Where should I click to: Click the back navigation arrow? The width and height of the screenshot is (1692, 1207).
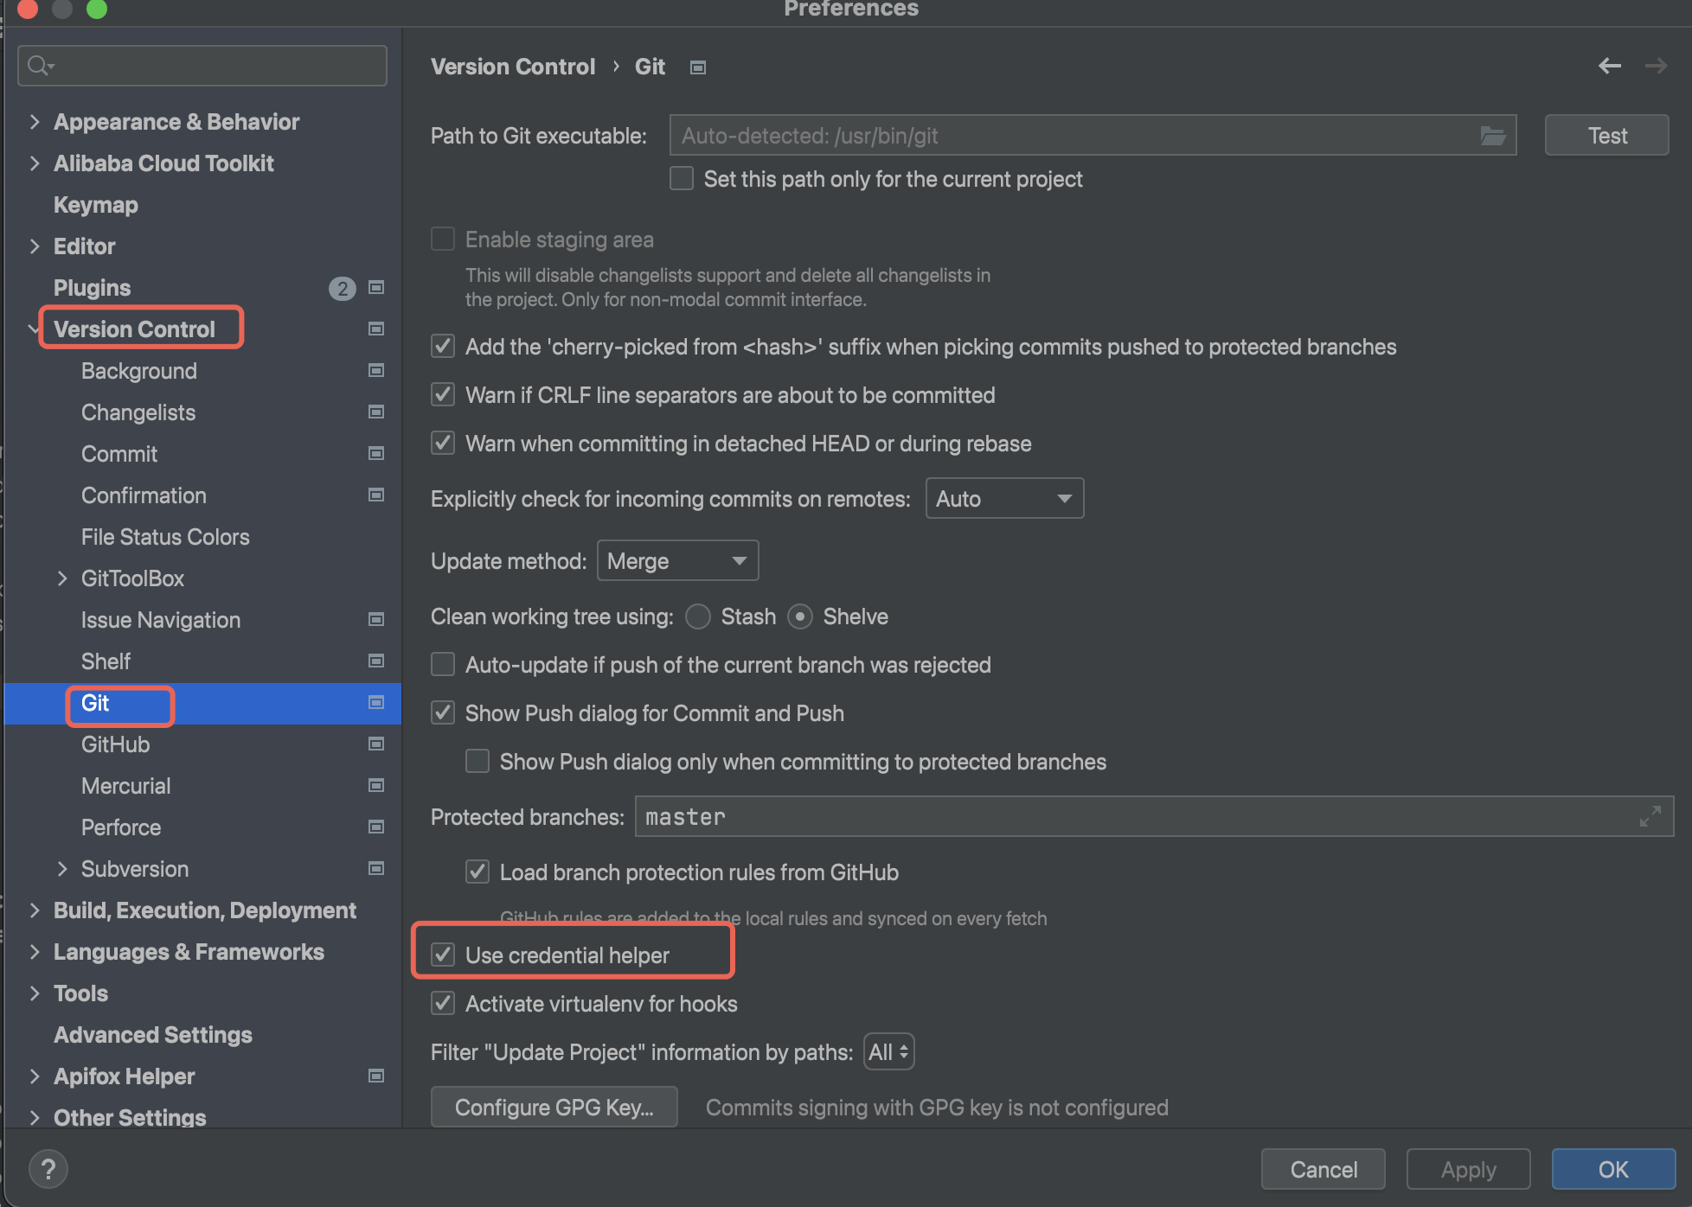tap(1609, 66)
